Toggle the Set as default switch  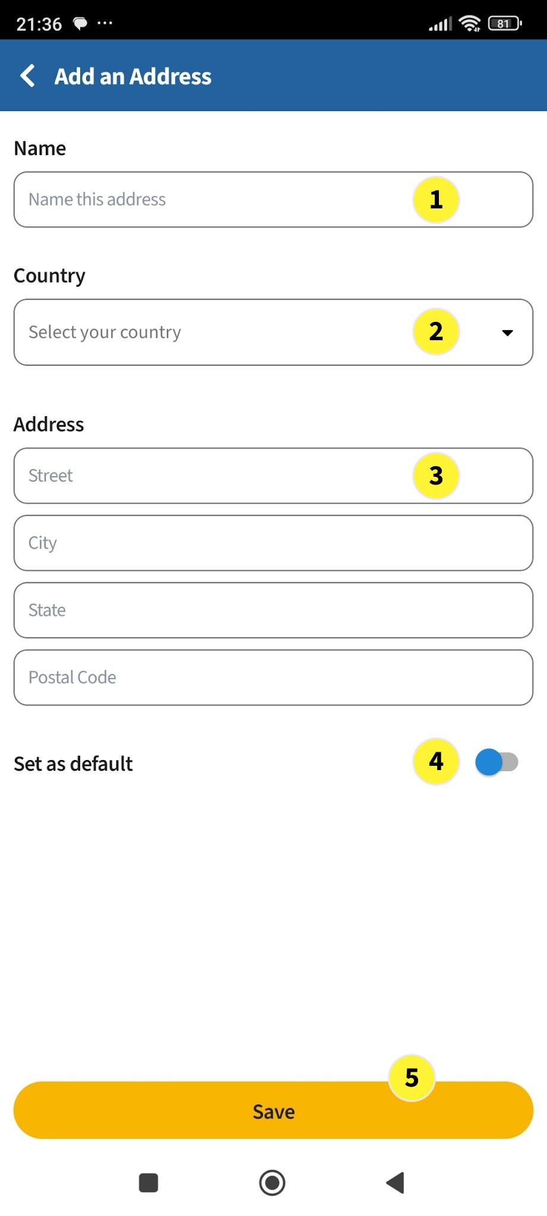pos(497,762)
